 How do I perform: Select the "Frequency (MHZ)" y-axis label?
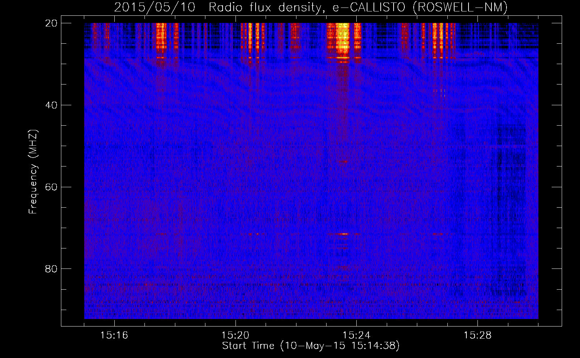point(33,172)
